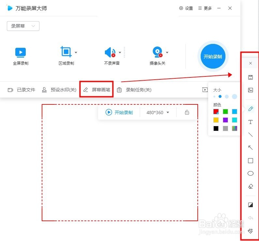
Task: Pick the black color swatch
Action: coord(216,128)
